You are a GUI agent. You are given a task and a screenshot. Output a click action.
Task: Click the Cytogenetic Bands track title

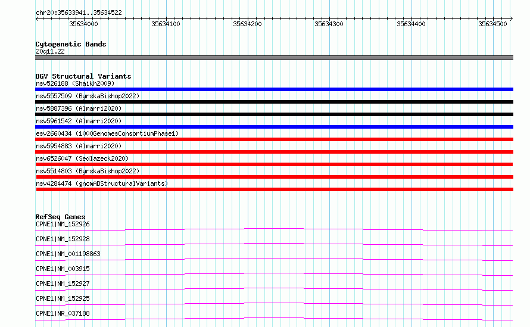pos(71,44)
